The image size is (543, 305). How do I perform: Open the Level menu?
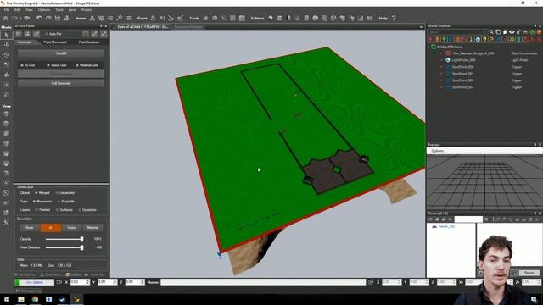tap(72, 9)
